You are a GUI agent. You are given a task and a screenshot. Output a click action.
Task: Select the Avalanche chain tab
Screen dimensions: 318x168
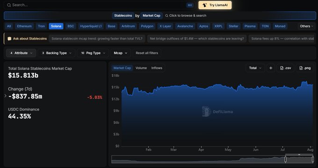(185, 26)
